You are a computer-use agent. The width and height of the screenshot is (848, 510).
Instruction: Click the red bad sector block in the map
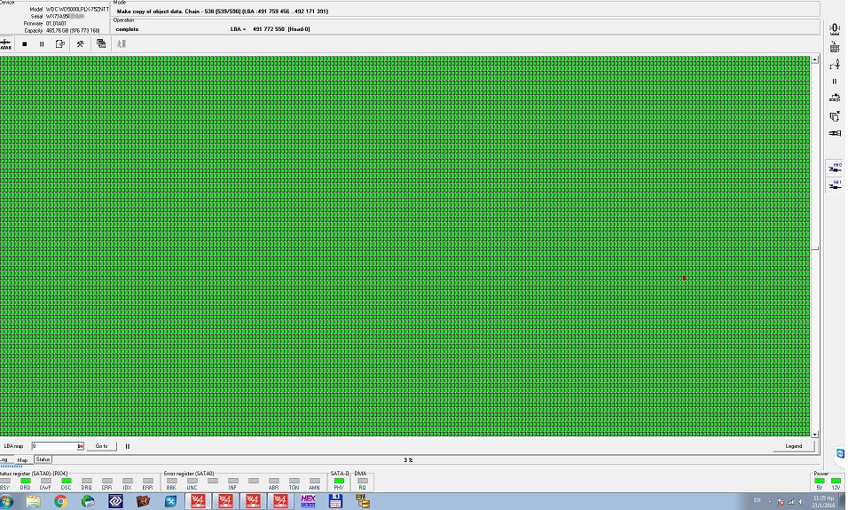(684, 278)
